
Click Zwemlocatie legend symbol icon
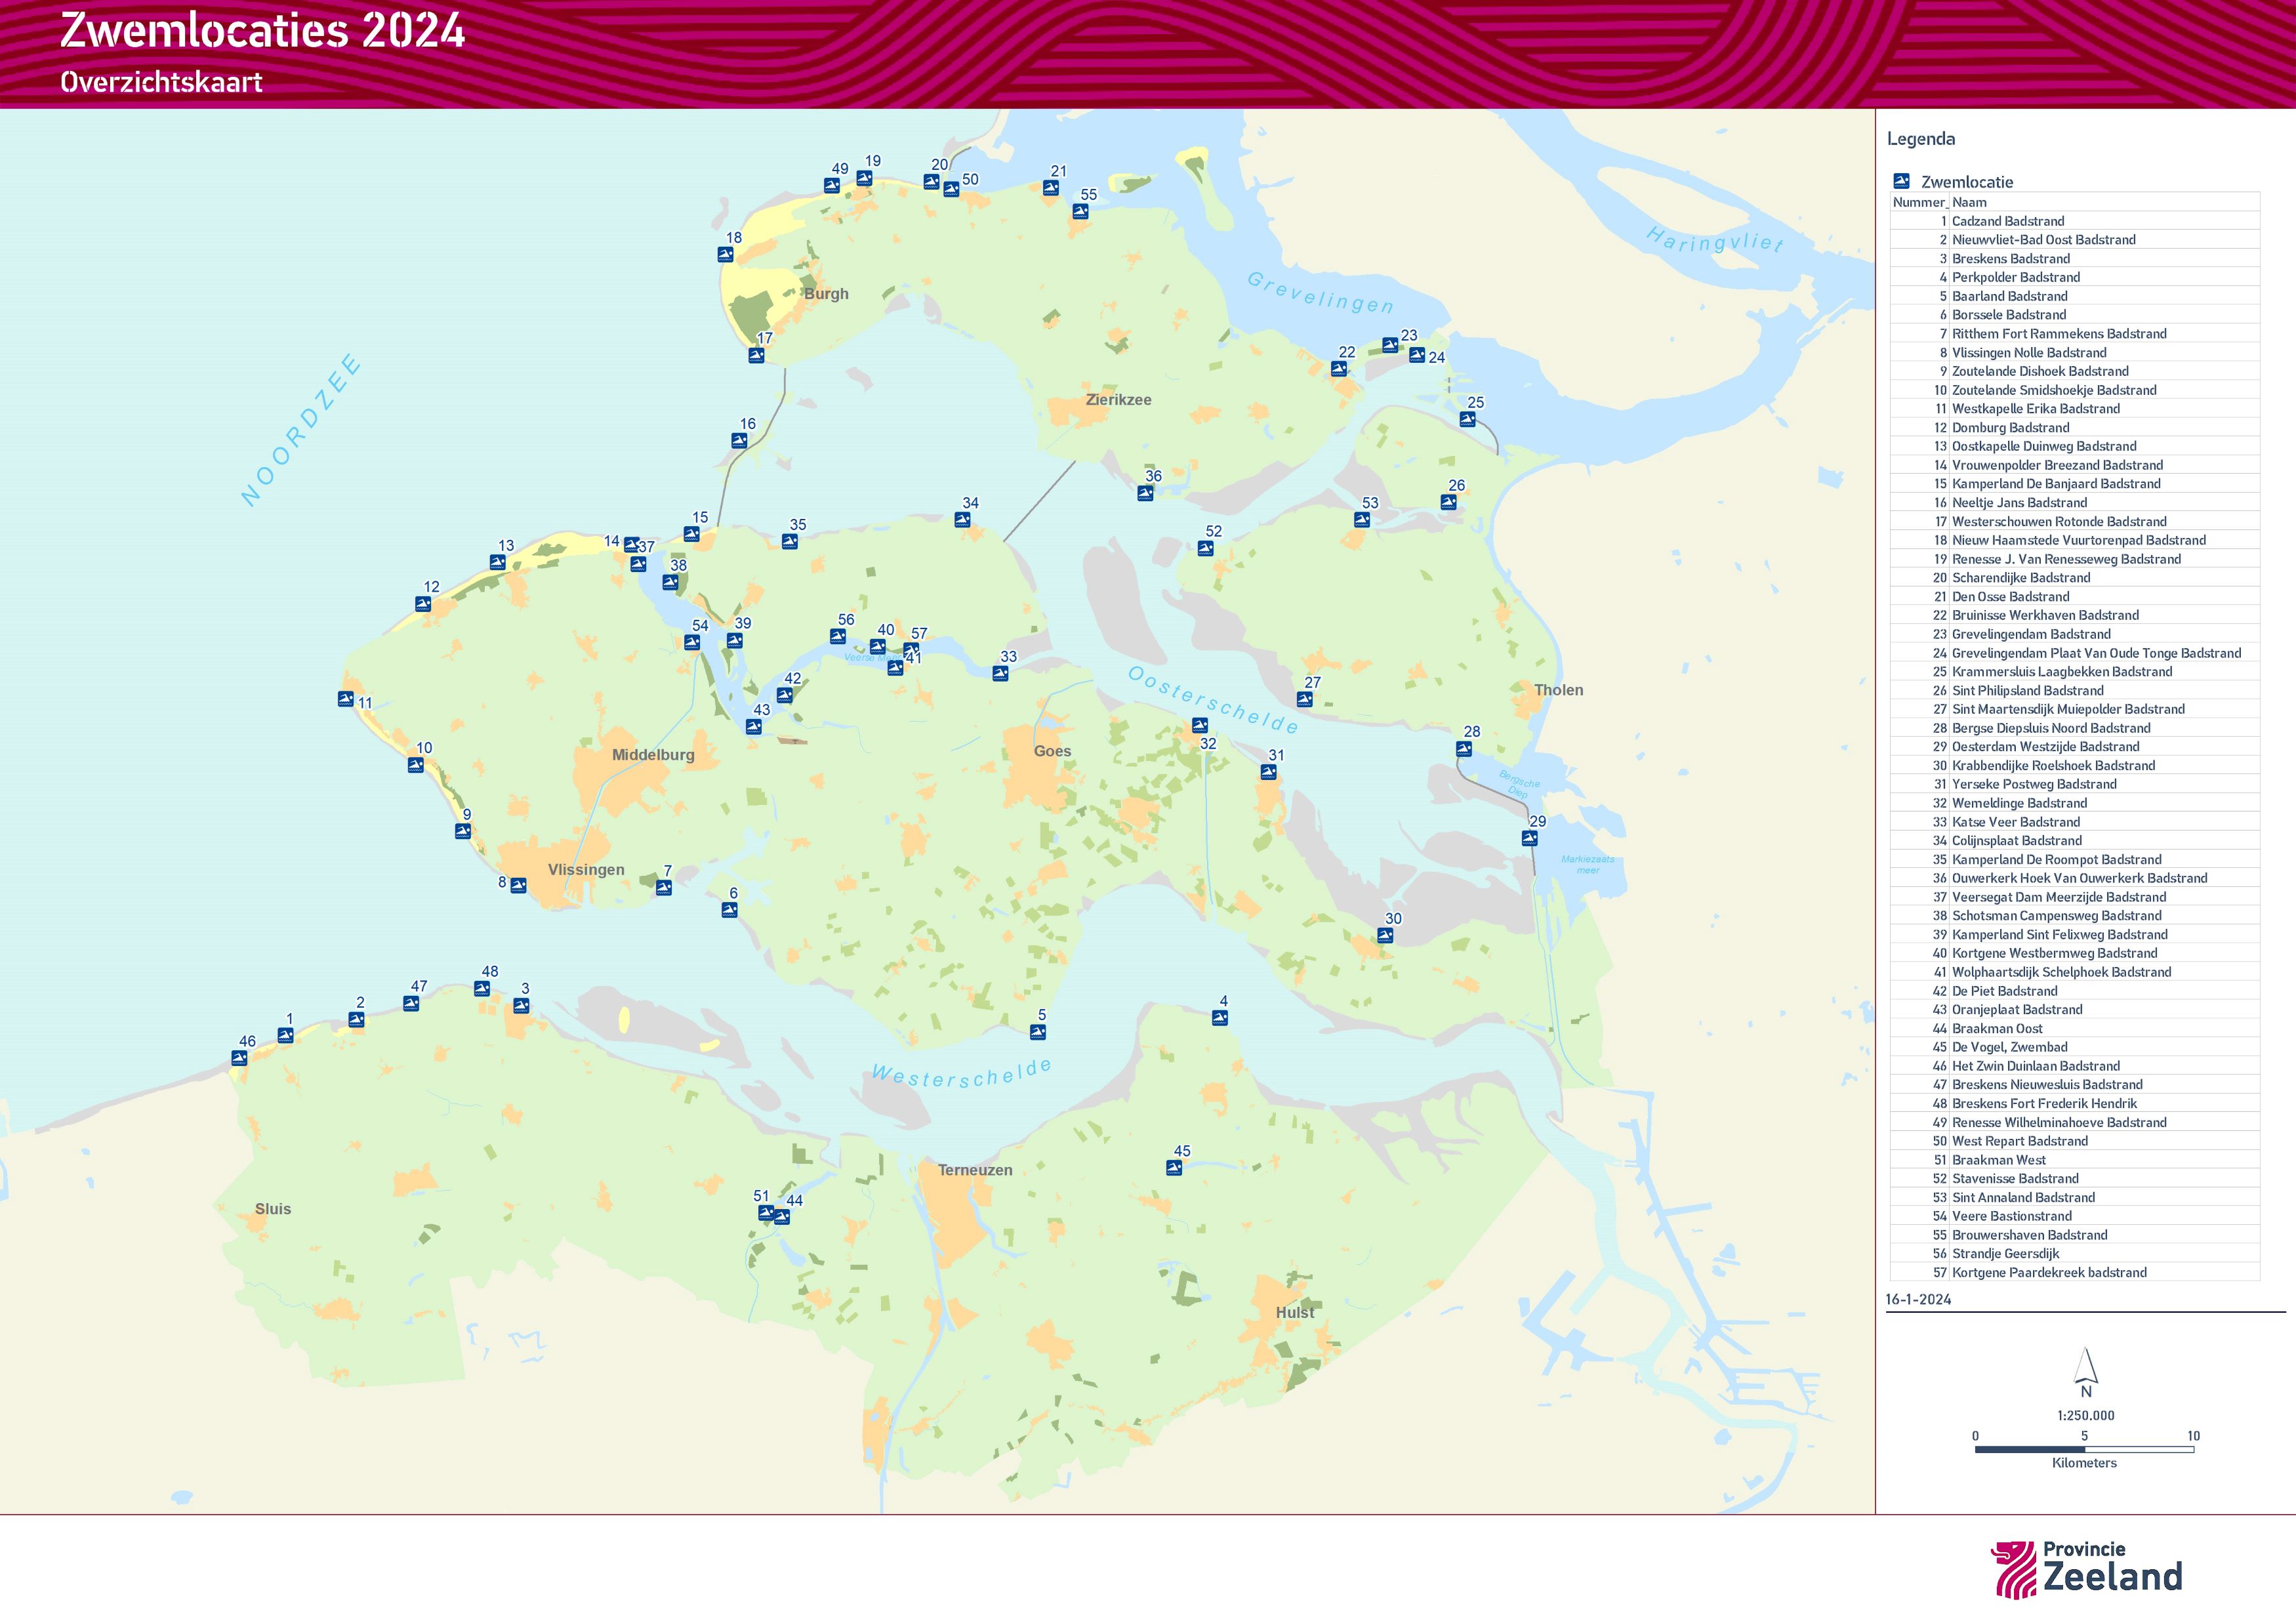point(1901,181)
